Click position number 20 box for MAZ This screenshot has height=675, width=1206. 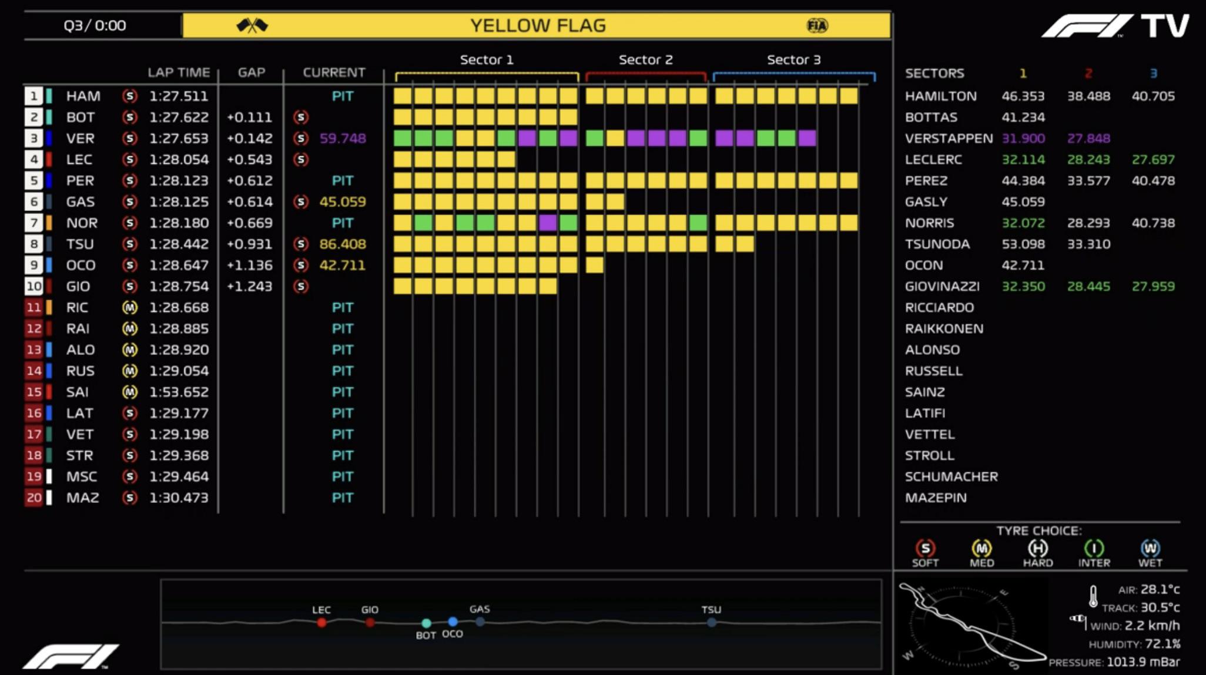pyautogui.click(x=33, y=498)
